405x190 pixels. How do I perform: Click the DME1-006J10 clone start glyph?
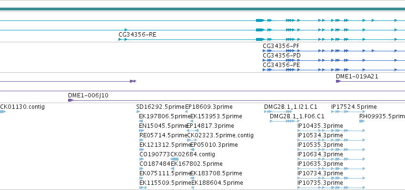70,100
